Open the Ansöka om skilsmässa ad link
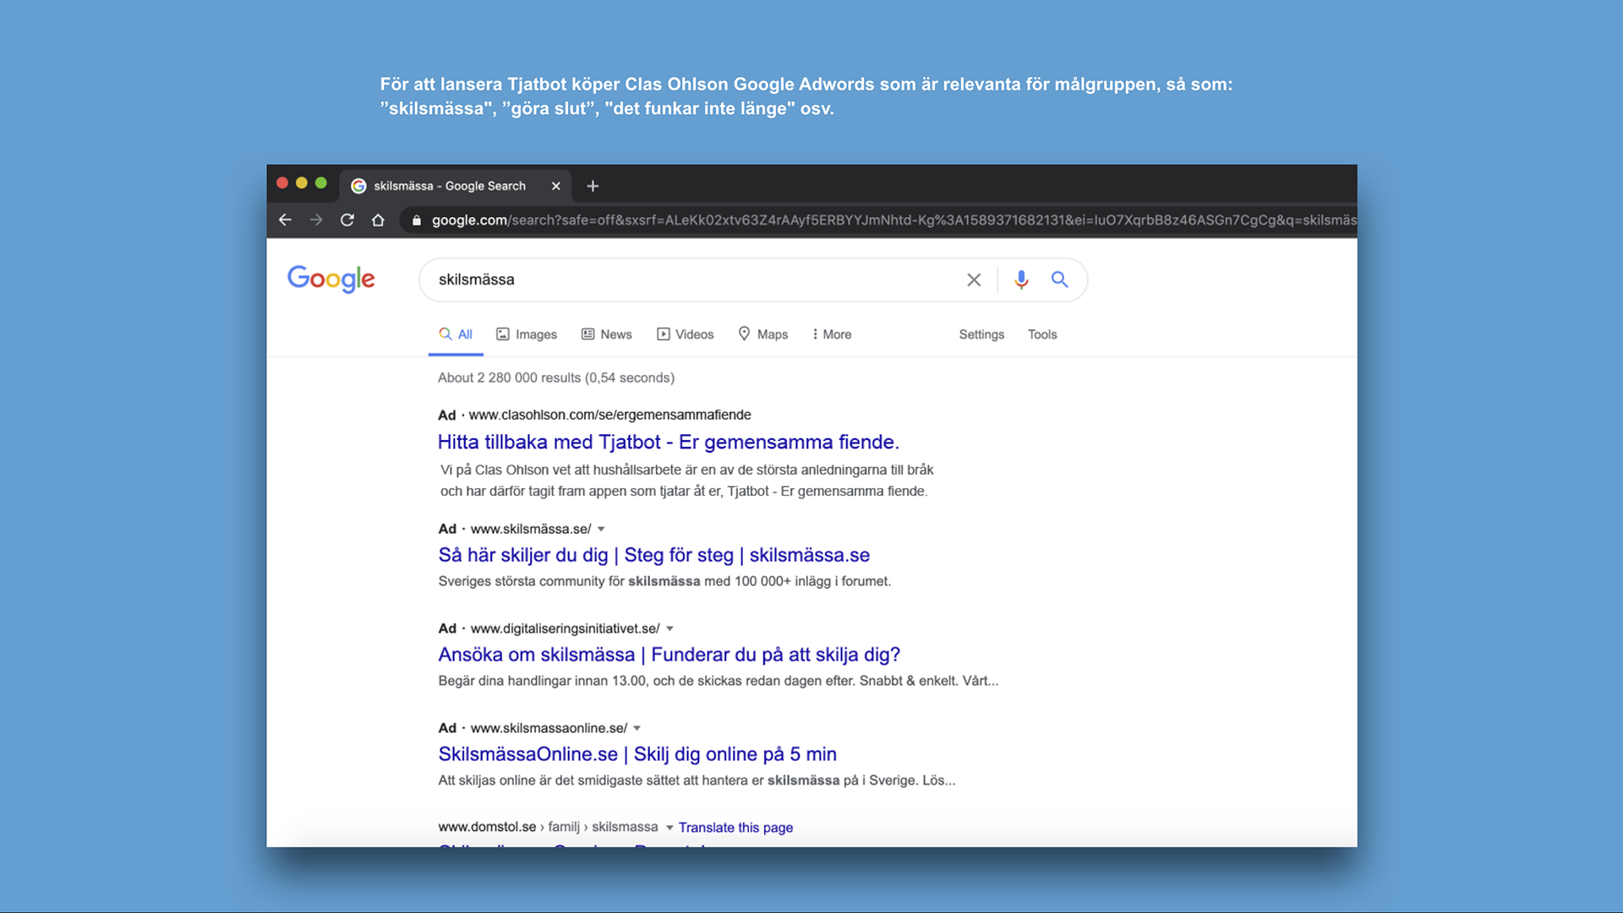The width and height of the screenshot is (1623, 913). pos(669,655)
